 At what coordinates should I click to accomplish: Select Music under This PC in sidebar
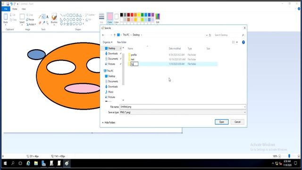(x=111, y=92)
